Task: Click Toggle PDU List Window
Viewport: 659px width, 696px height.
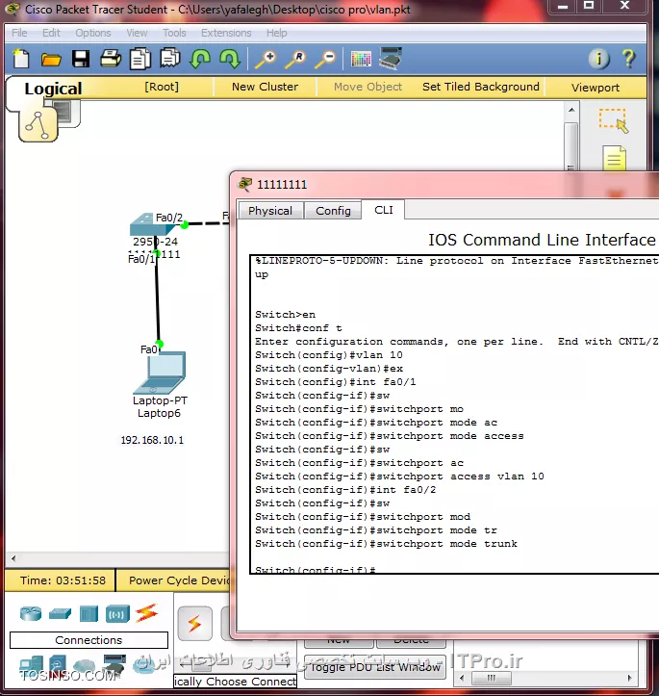Action: pyautogui.click(x=375, y=667)
